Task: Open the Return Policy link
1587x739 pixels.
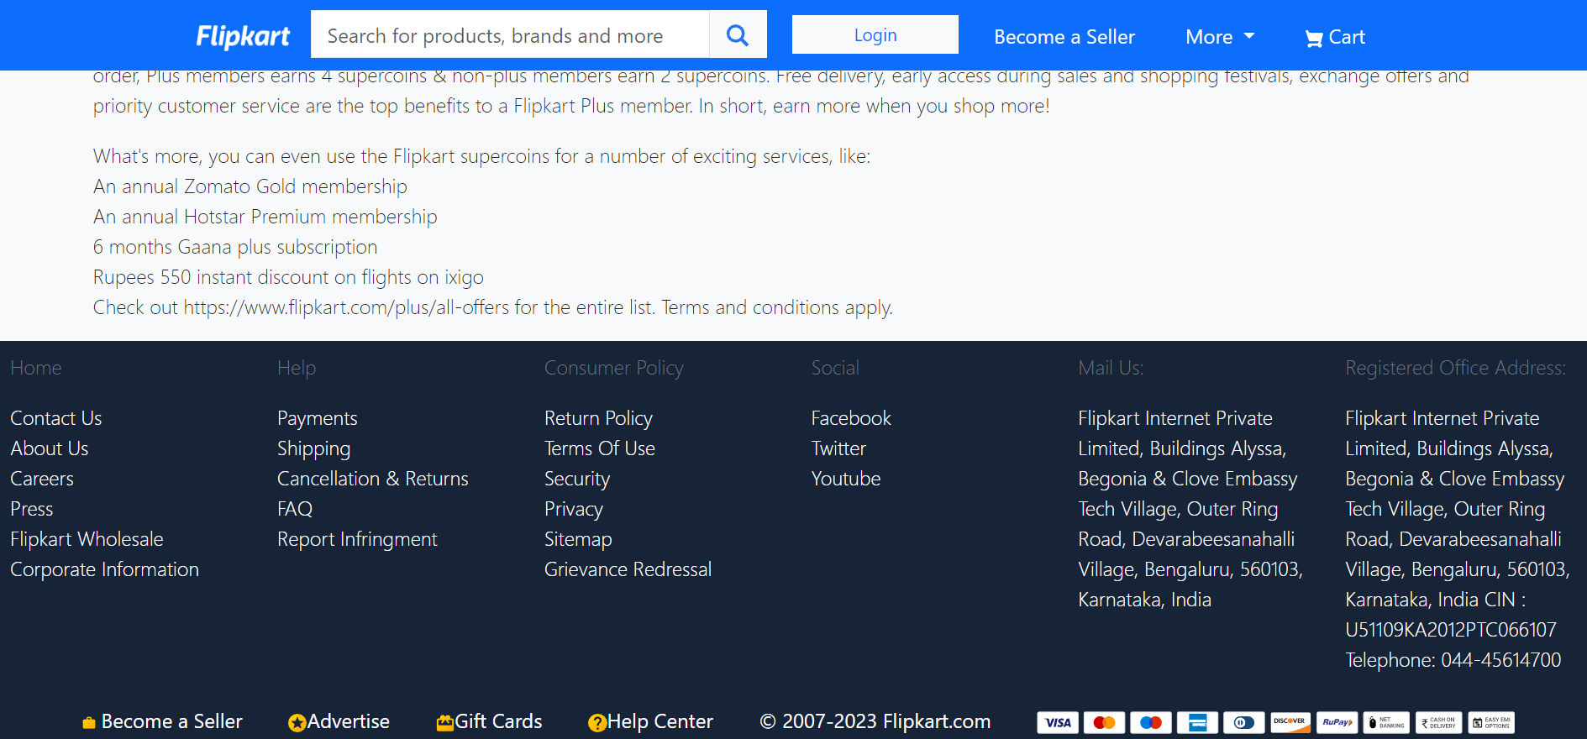Action: pos(598,418)
